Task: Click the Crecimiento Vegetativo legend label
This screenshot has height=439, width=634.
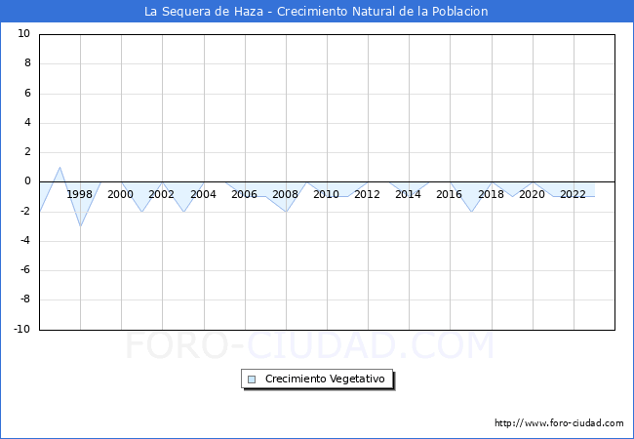Action: (x=325, y=379)
